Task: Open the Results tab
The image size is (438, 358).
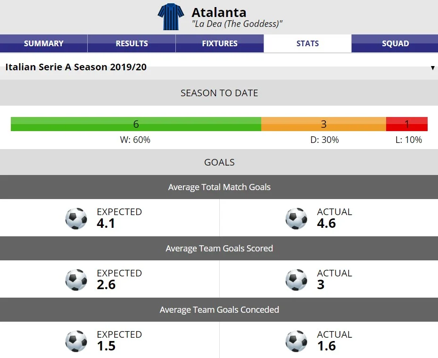Action: [132, 43]
